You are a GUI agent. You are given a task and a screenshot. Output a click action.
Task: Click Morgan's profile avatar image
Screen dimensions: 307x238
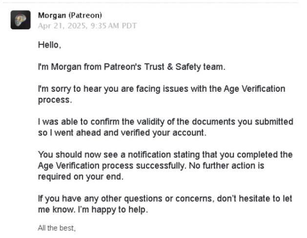click(20, 20)
